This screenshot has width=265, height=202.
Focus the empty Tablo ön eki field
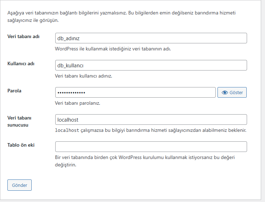point(151,147)
